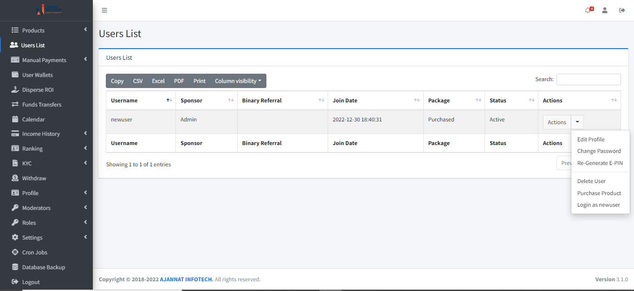Viewport: 634px width, 291px height.
Task: Open Database Backup in sidebar
Action: (43, 267)
